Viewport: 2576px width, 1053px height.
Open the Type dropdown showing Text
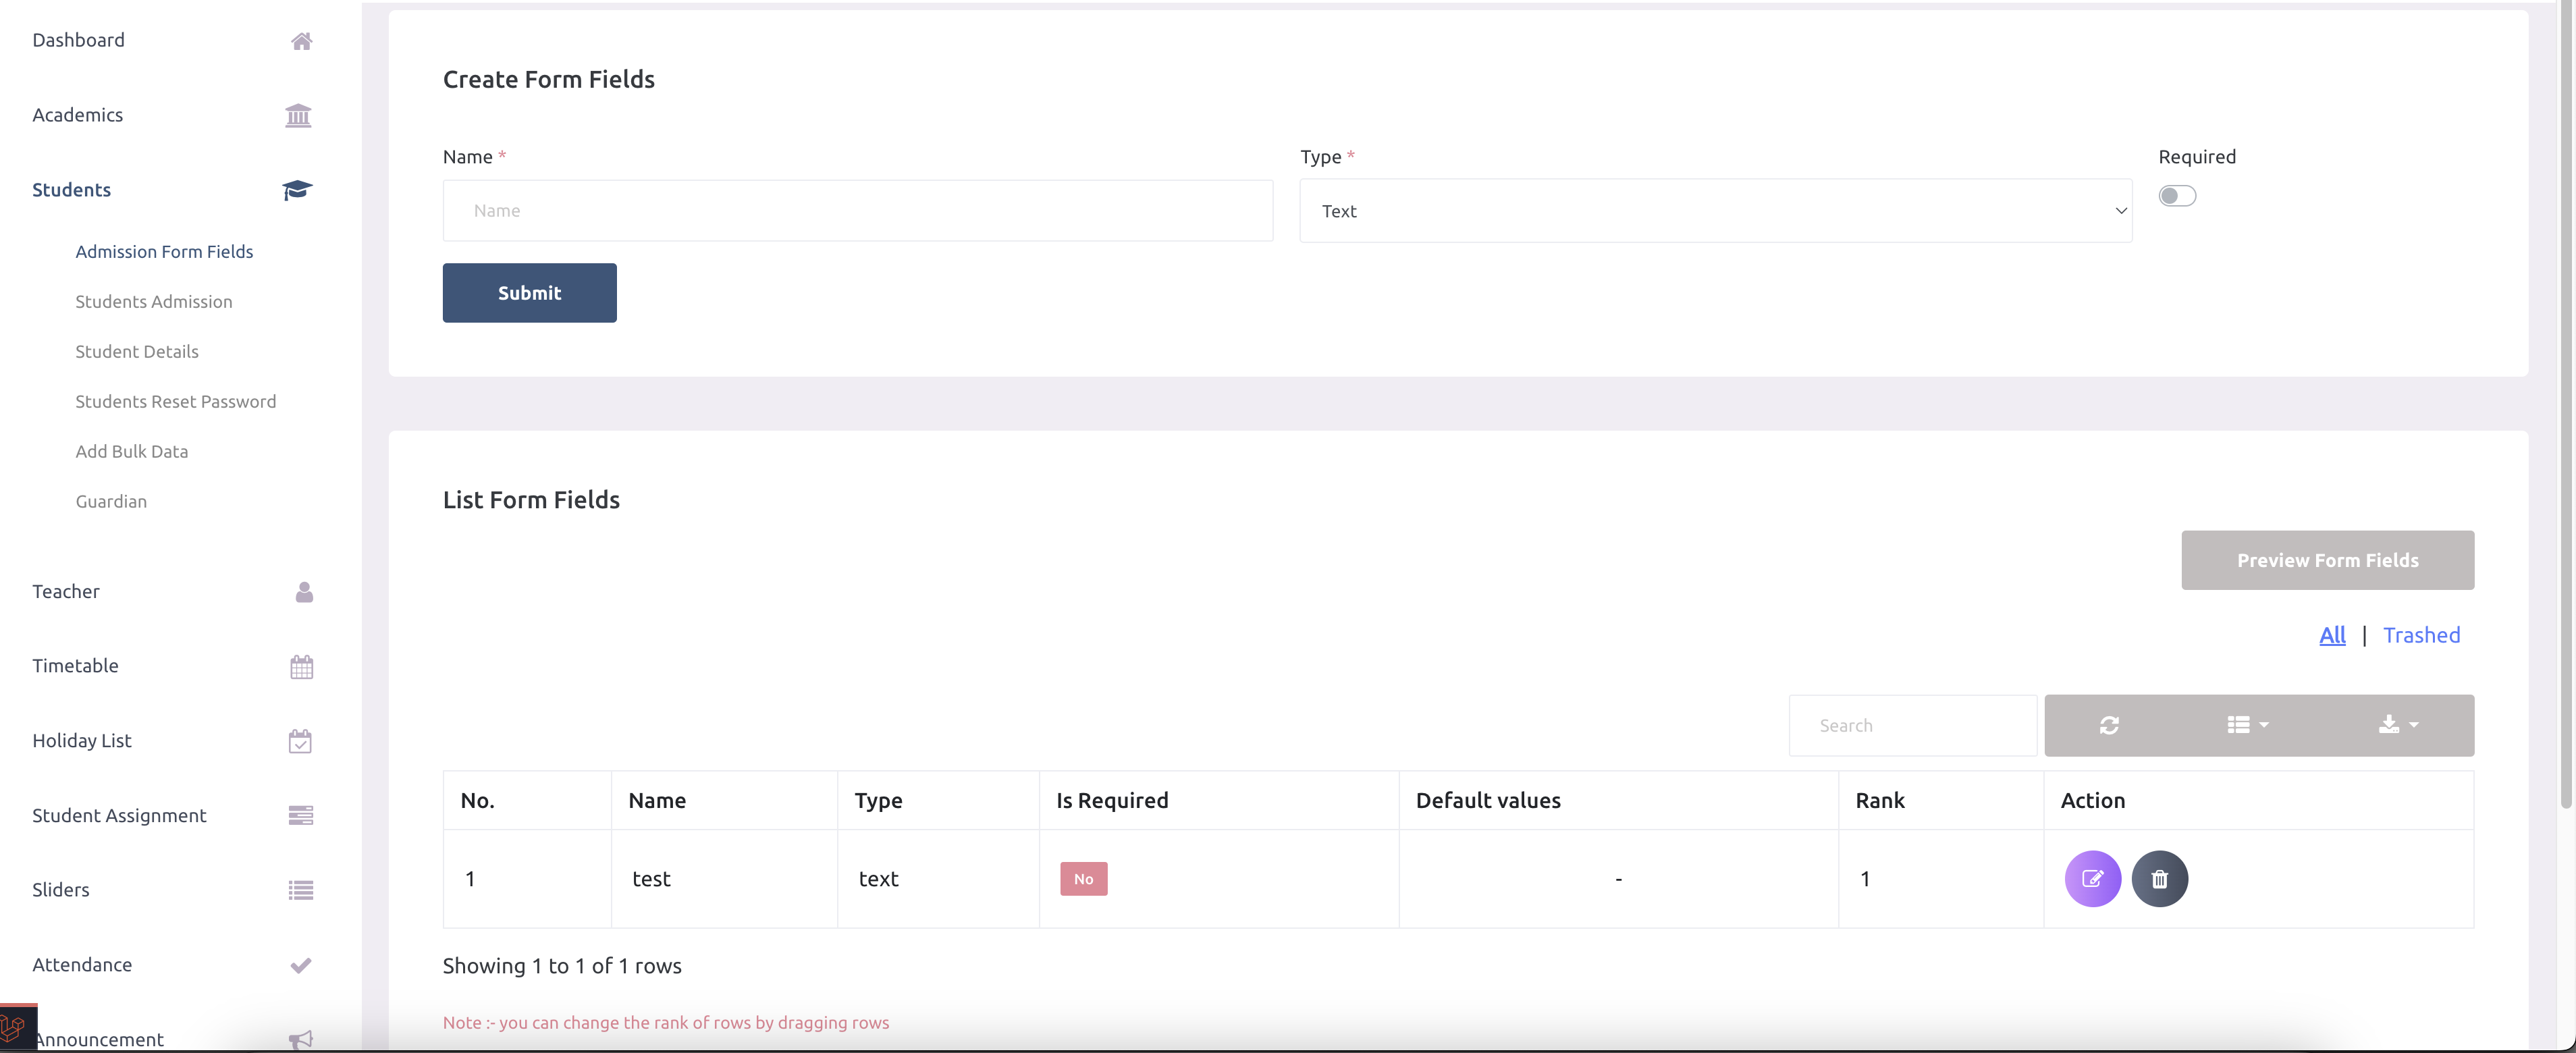click(x=1716, y=210)
